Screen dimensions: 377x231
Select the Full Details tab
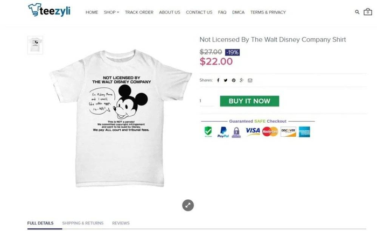40,223
